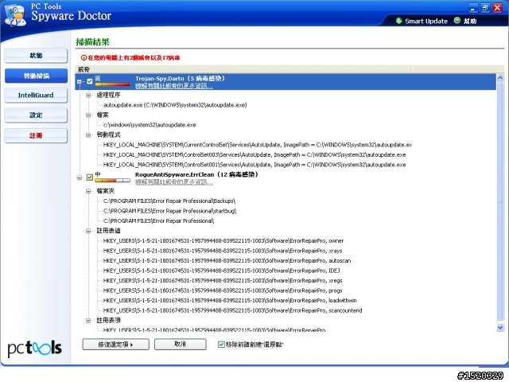Click more info link under RogueAntiSpyware.ErrClean

tap(174, 182)
